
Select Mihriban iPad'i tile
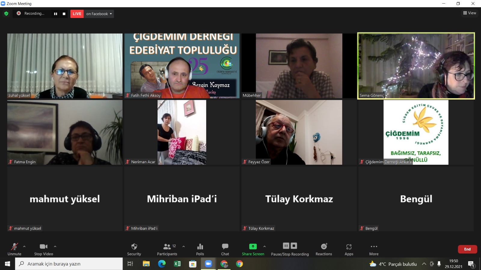[182, 199]
